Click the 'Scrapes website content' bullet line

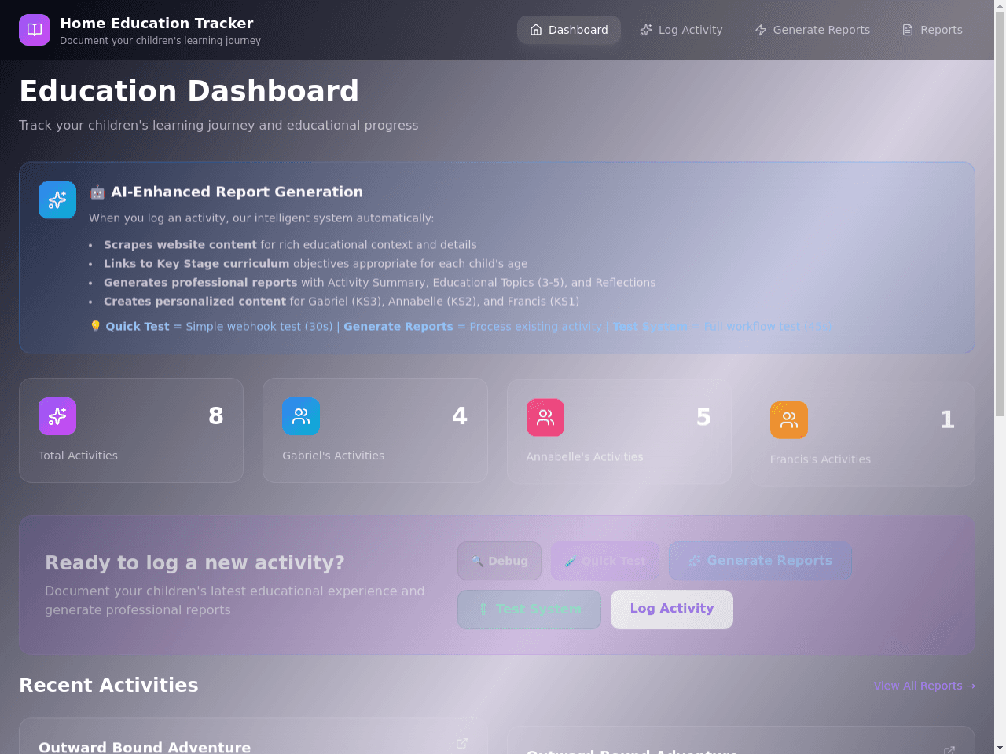290,245
